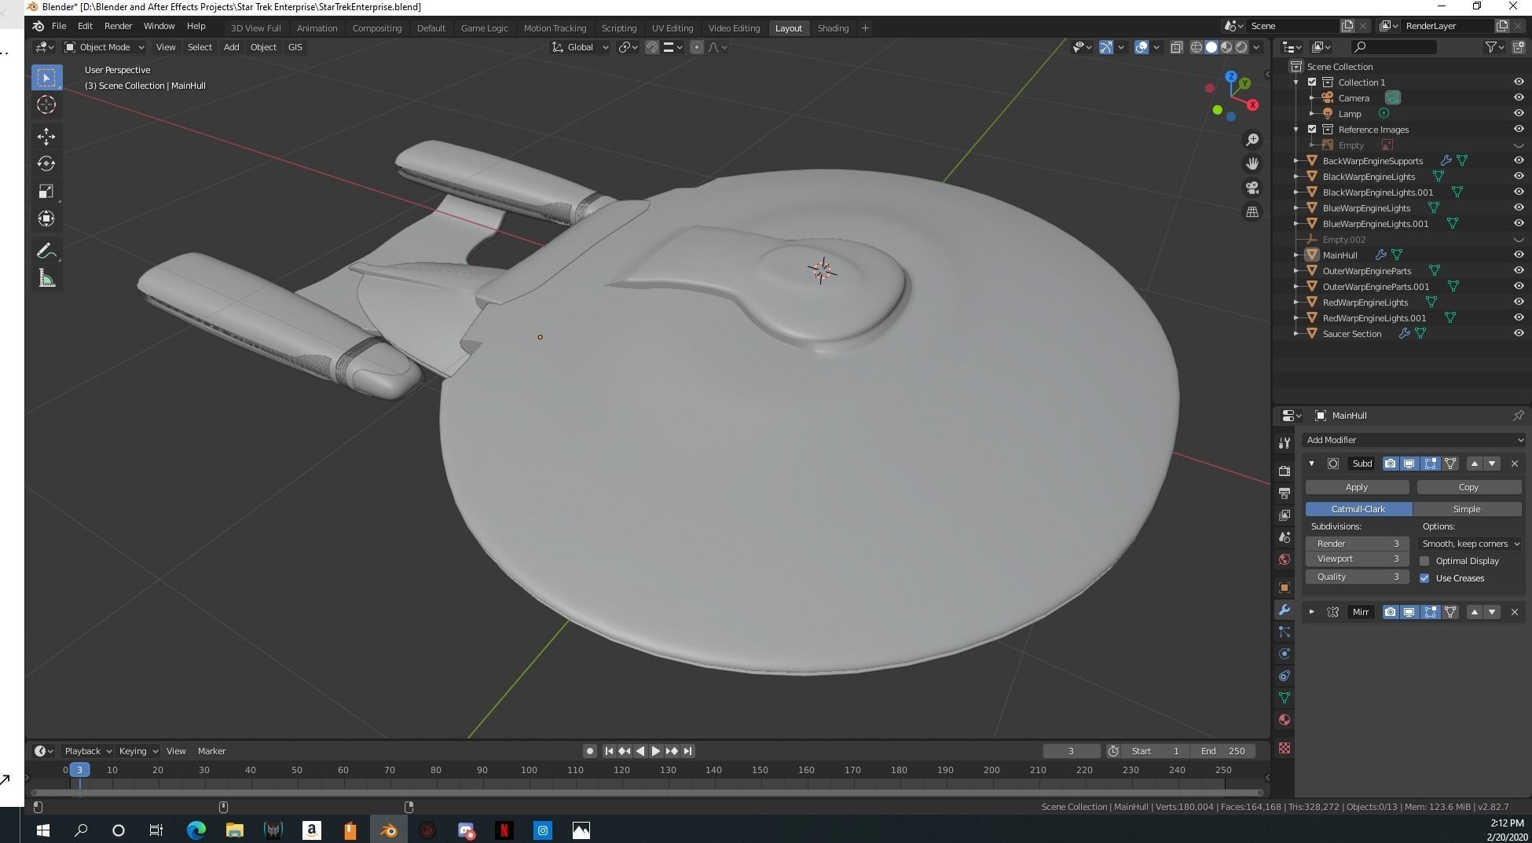Open the Render properties tab
This screenshot has height=843, width=1532.
tap(1285, 471)
